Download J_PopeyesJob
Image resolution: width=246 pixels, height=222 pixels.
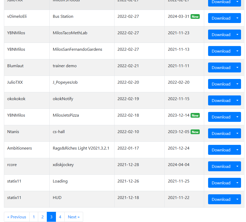pos(221,84)
